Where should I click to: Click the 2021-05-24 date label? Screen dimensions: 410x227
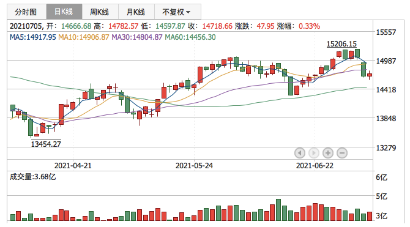click(194, 166)
